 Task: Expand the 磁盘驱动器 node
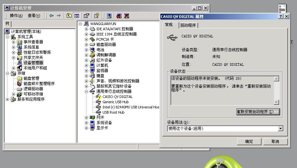[87, 45]
